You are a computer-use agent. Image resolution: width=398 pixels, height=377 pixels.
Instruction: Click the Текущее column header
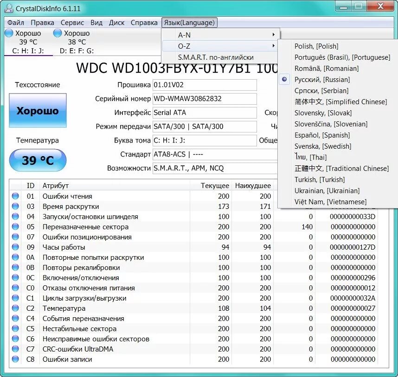[211, 185]
